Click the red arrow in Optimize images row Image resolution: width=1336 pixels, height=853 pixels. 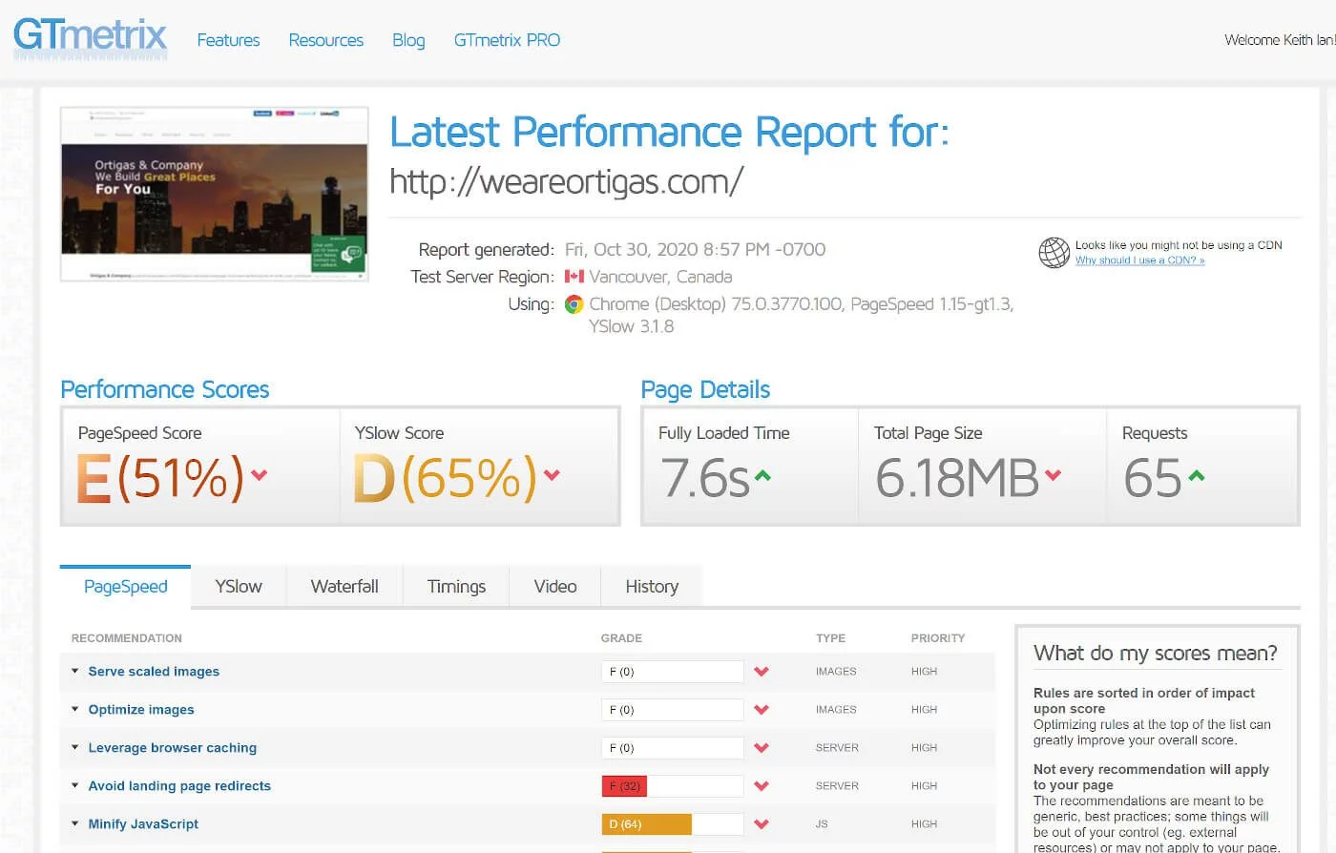pos(762,710)
